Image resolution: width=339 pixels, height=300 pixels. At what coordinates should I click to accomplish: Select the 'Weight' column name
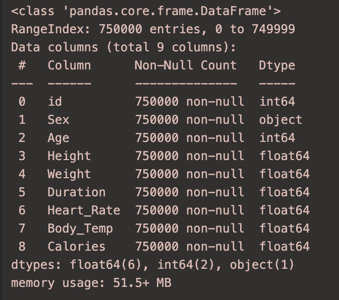[x=69, y=174]
